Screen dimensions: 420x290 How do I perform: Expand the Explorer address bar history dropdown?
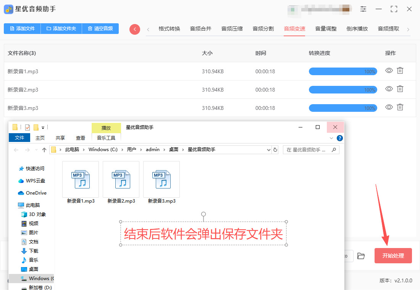268,150
